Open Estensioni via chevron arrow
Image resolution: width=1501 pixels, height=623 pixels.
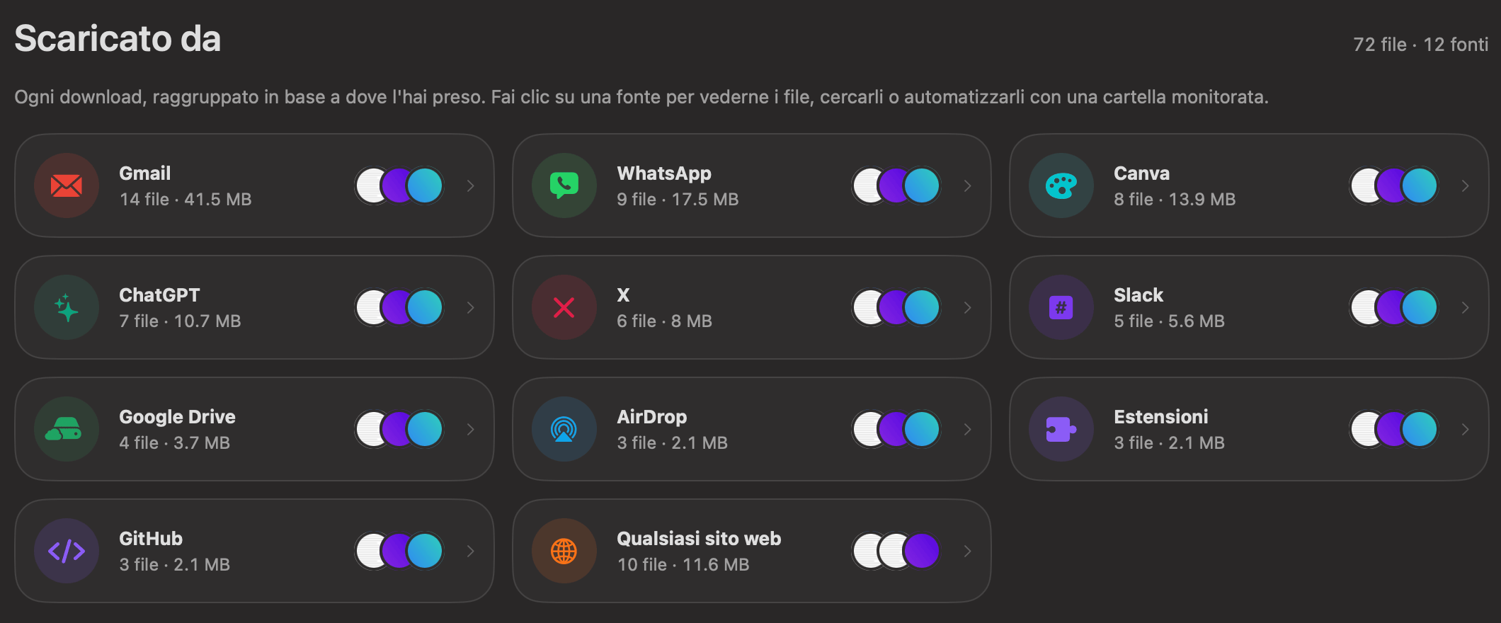click(1466, 429)
